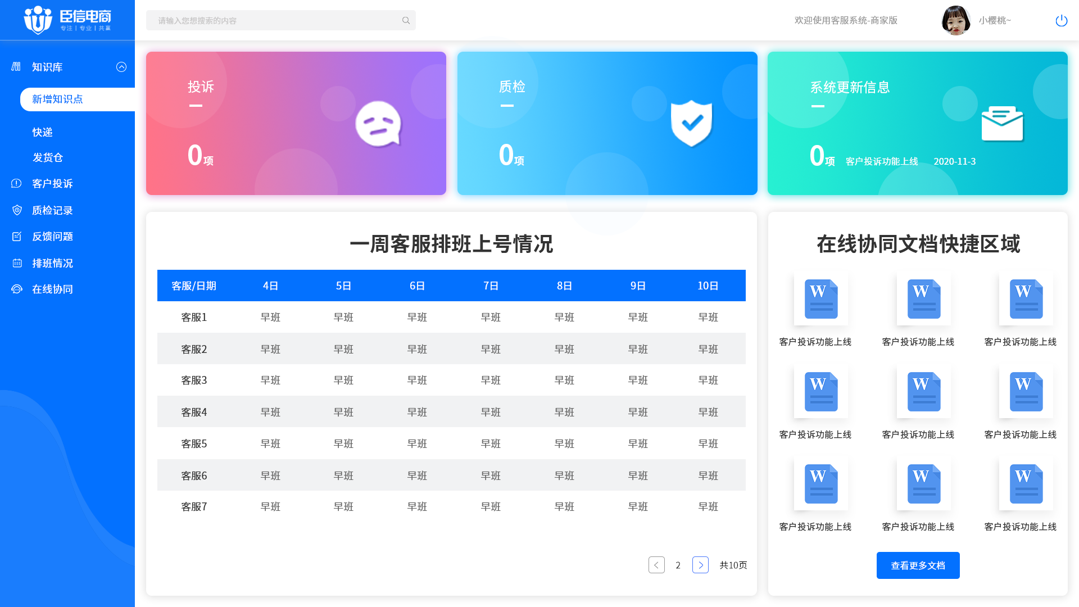Click 客户投诉功能上线 update notice in green card

tap(882, 161)
